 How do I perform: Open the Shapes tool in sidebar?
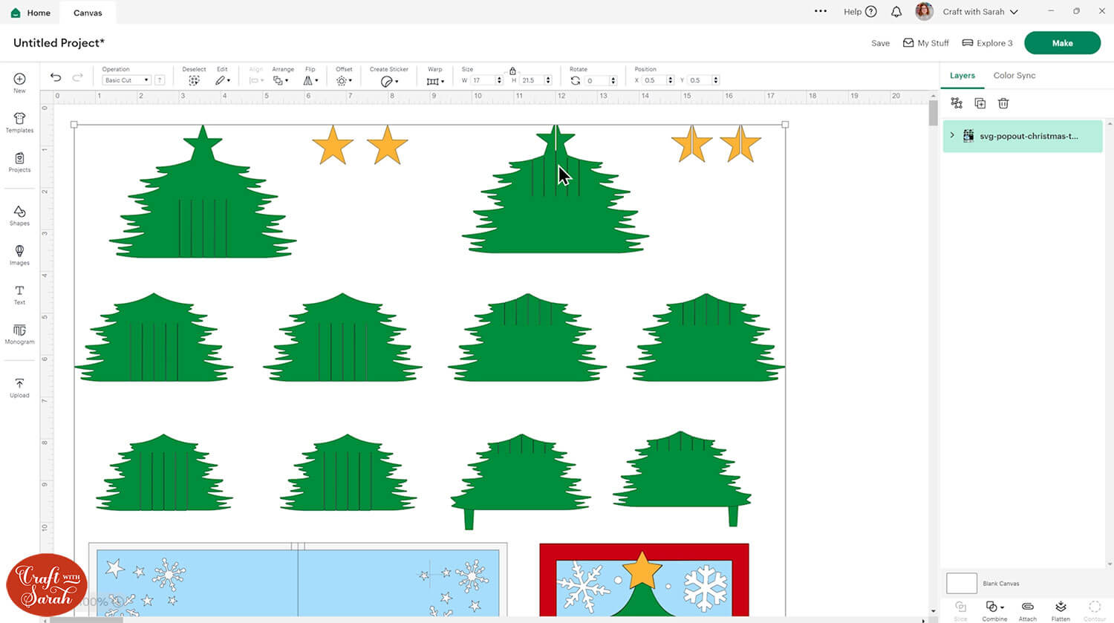(19, 215)
